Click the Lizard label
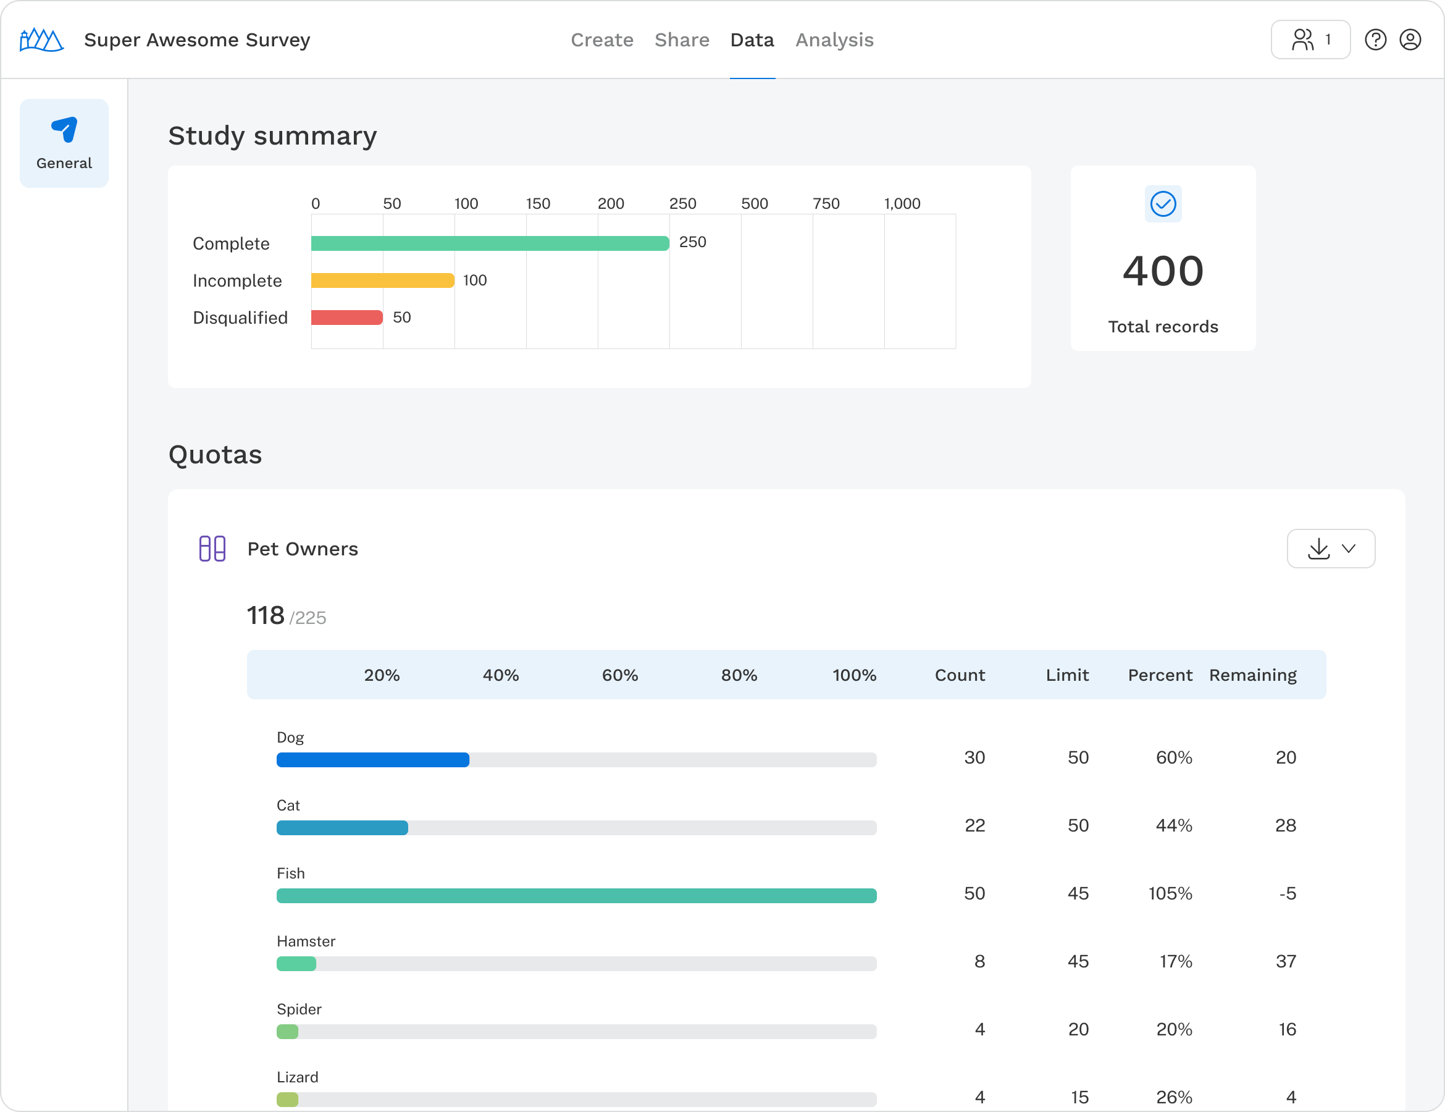The height and width of the screenshot is (1112, 1445). pos(297,1077)
